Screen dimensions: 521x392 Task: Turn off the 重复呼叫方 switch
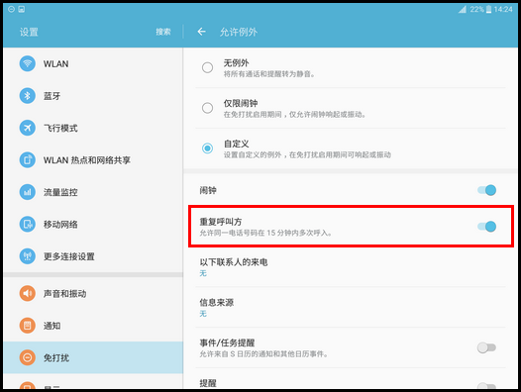pos(486,227)
